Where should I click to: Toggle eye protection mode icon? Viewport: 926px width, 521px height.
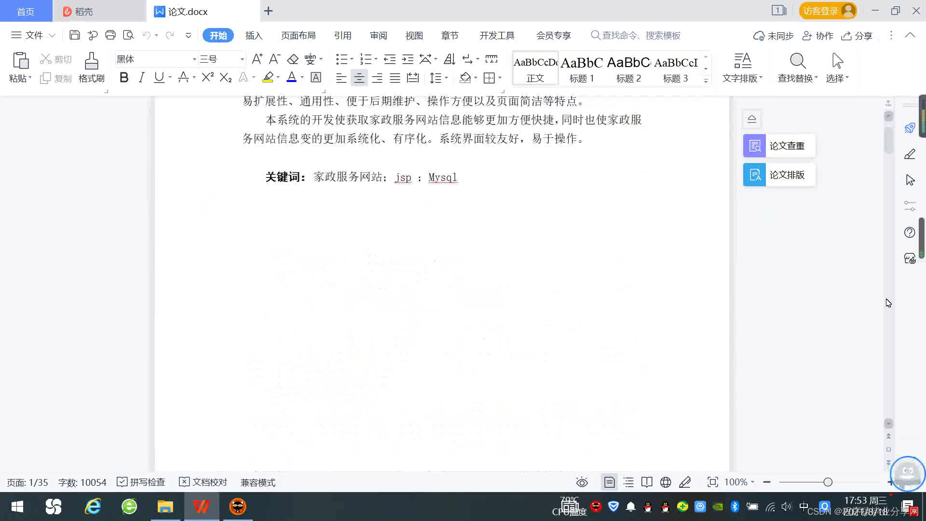582,482
